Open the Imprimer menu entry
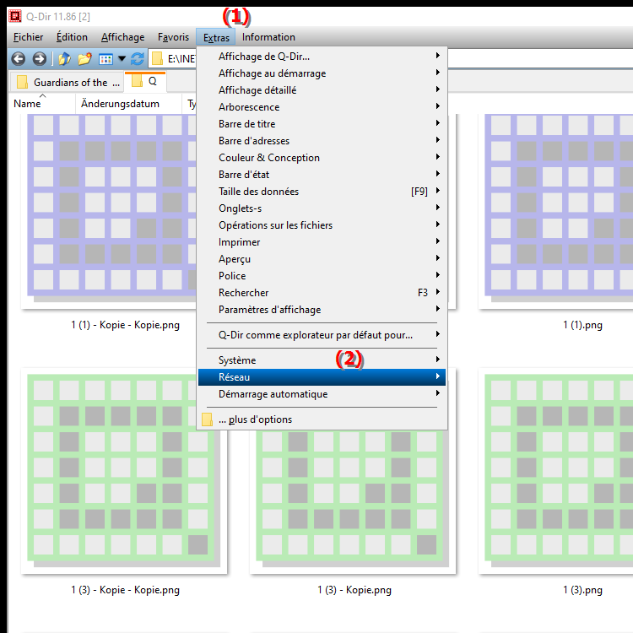Screen dimensions: 633x633 (322, 242)
